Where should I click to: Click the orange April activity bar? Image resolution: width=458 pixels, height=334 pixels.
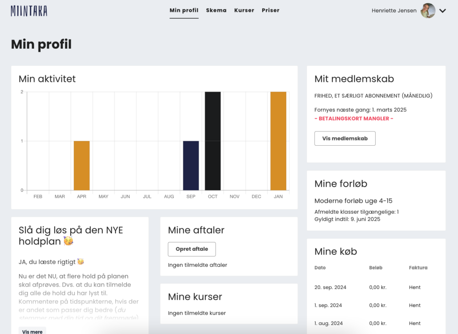(81, 165)
